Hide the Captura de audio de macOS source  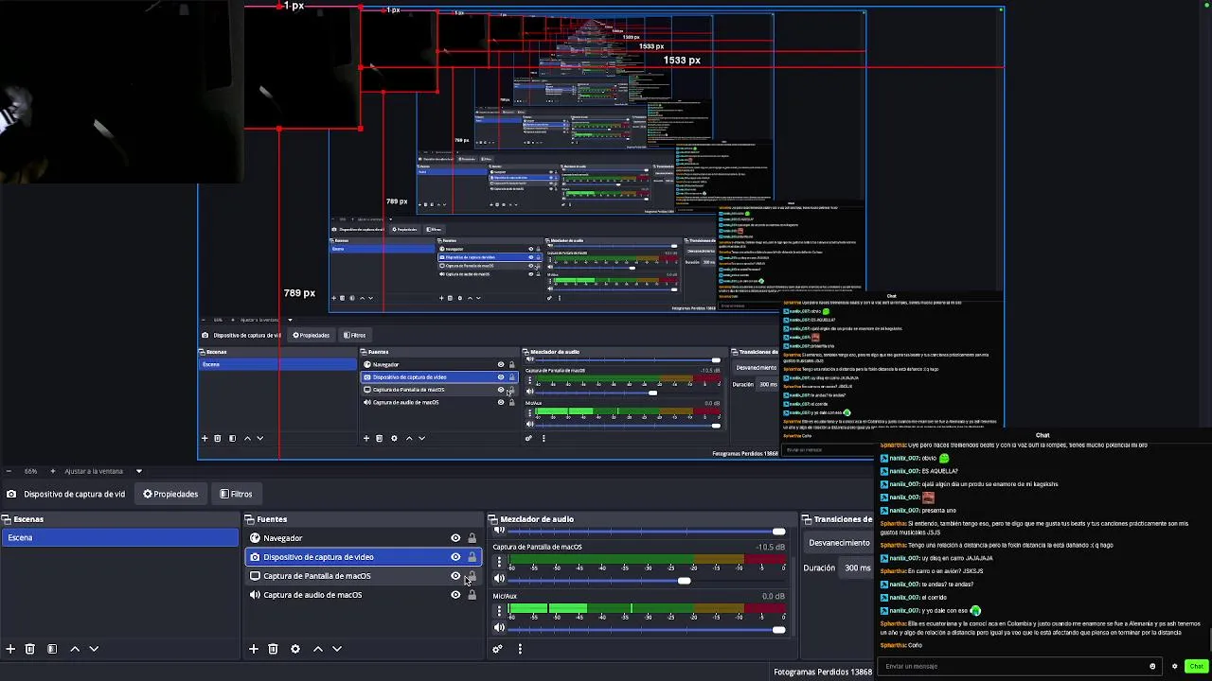455,595
